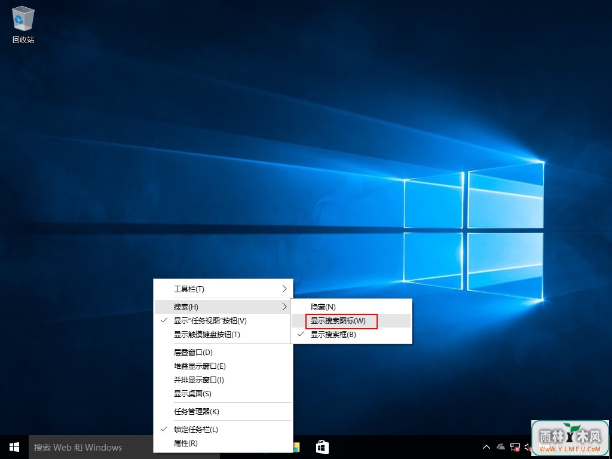This screenshot has width=612, height=459.
Task: Open the Store app on the taskbar
Action: click(322, 447)
